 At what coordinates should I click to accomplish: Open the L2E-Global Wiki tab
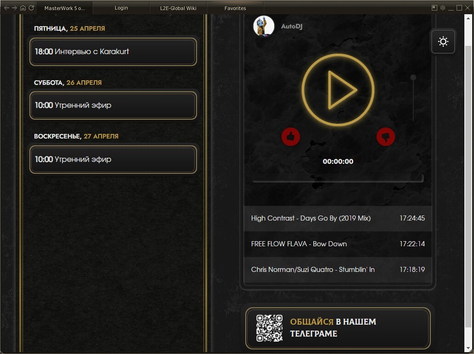pos(178,7)
